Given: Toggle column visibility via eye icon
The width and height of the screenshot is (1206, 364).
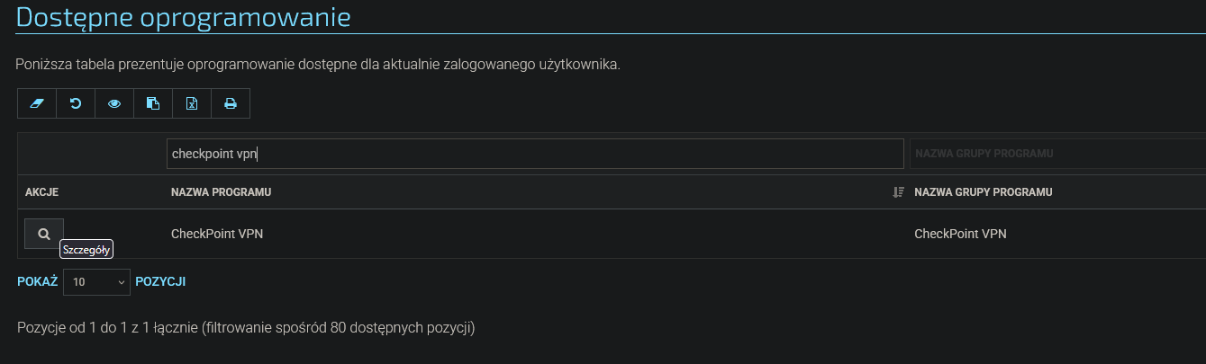Looking at the screenshot, I should click(x=114, y=103).
